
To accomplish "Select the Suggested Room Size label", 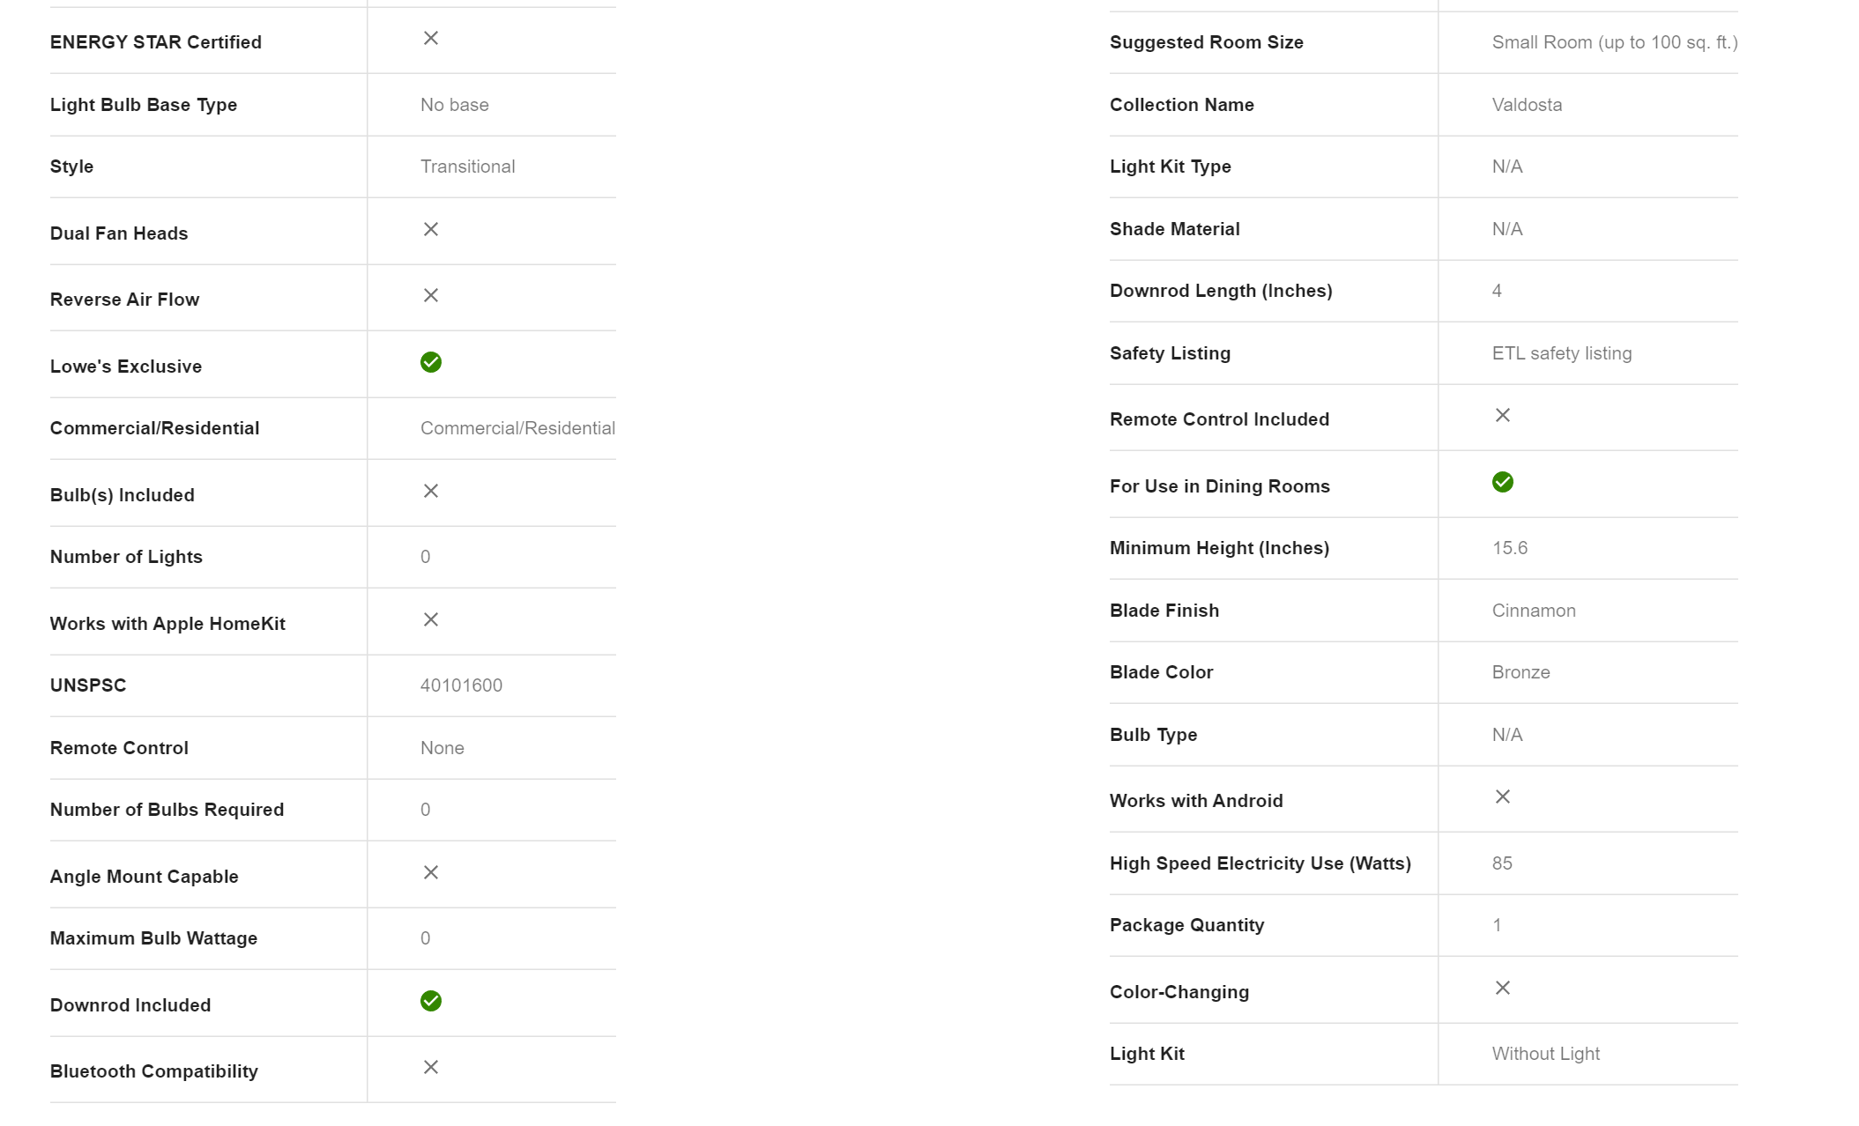I will point(1206,42).
